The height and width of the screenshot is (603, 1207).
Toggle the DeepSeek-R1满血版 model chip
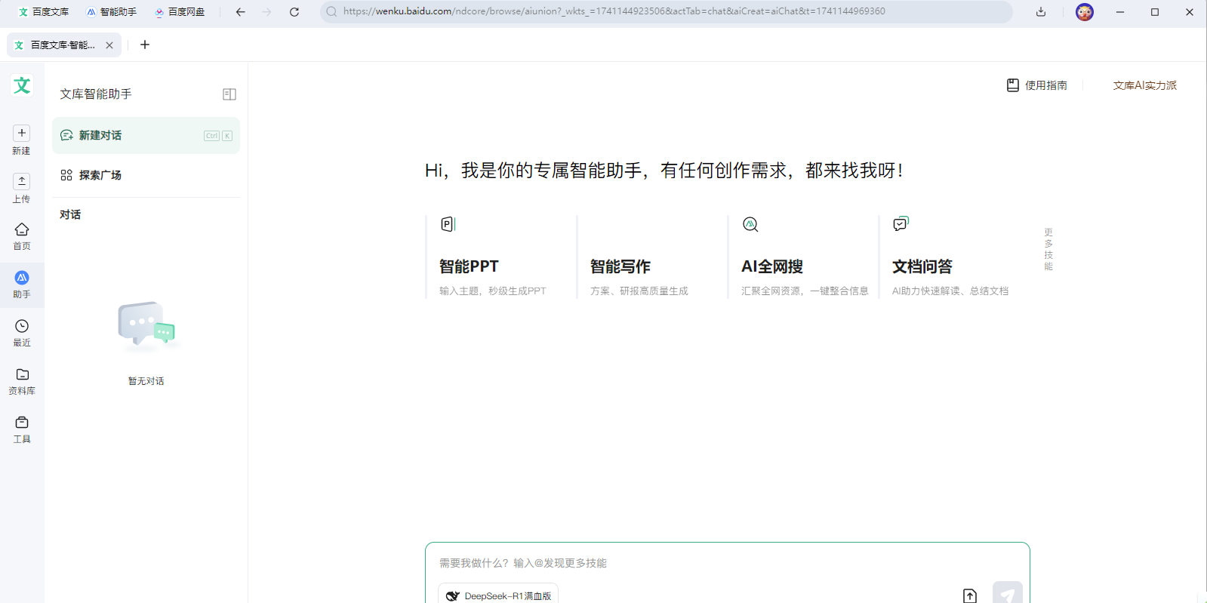(498, 595)
